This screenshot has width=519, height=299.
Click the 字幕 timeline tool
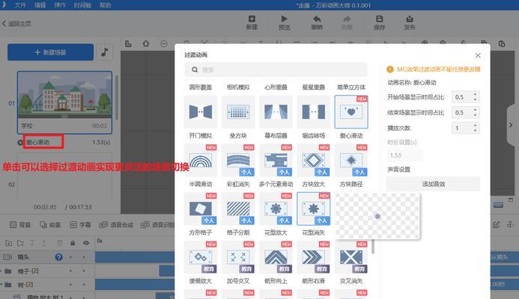(x=80, y=225)
